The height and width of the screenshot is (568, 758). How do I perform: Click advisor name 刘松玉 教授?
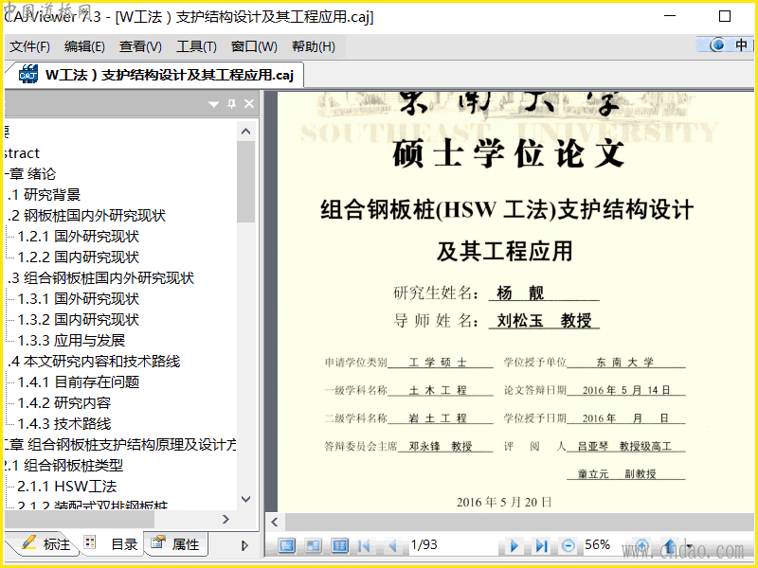pyautogui.click(x=544, y=320)
